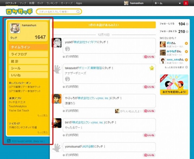194x159 pixels.
Task: Like yozik's post with いいね button
Action: coord(149,57)
